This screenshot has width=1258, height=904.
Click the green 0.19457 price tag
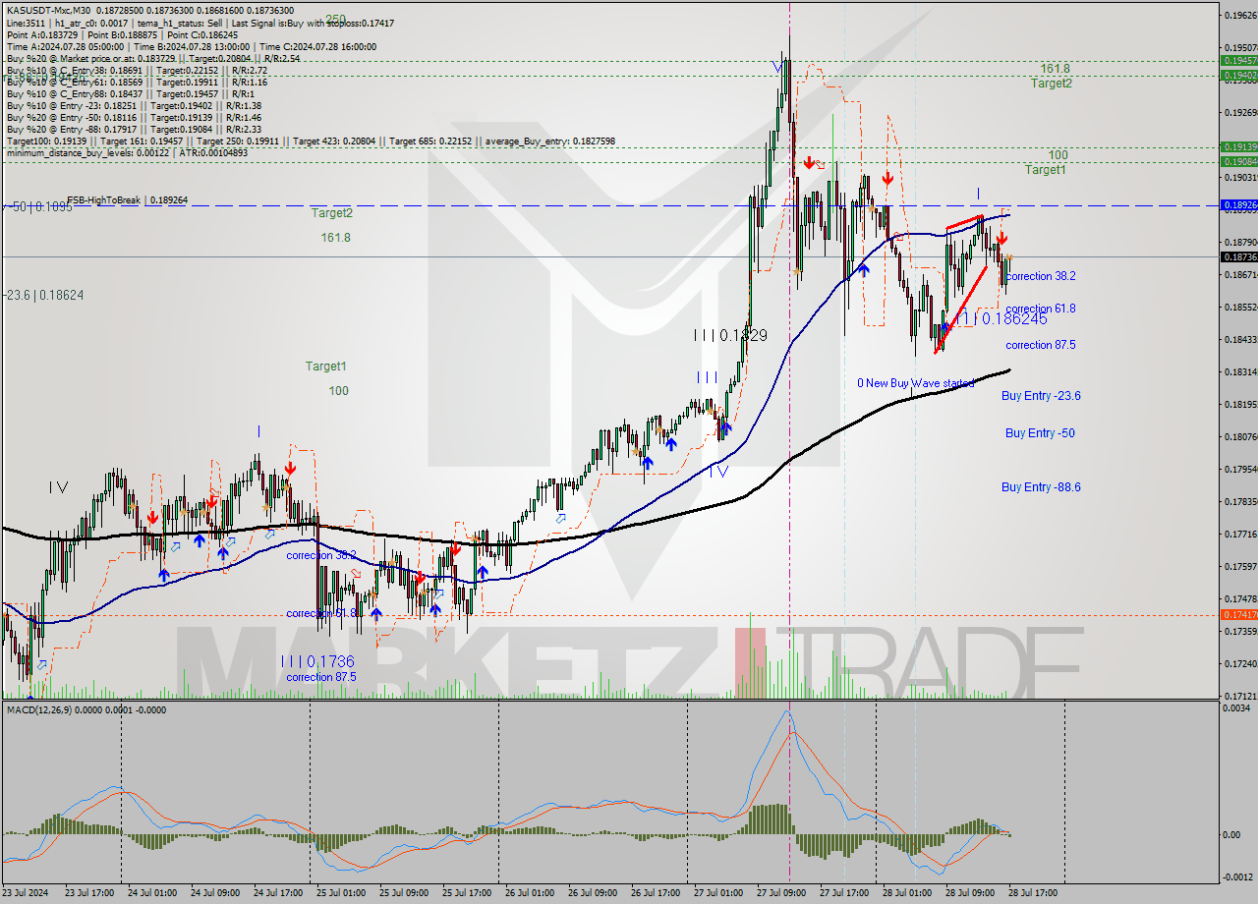click(x=1238, y=60)
